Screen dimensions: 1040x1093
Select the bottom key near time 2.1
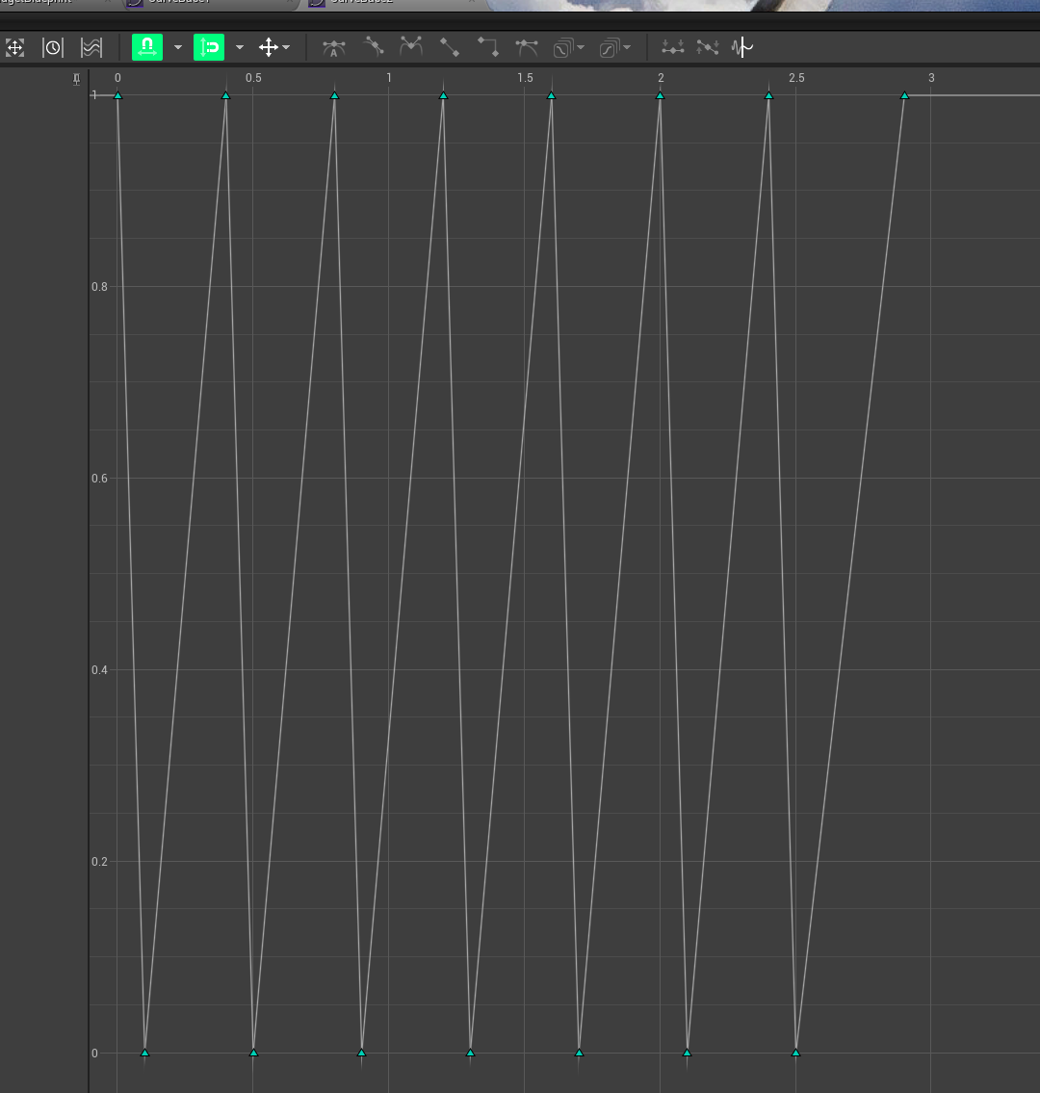click(688, 1053)
